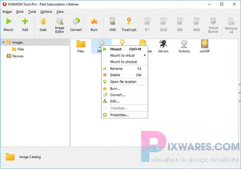Select Delete from the context menu

115,75
